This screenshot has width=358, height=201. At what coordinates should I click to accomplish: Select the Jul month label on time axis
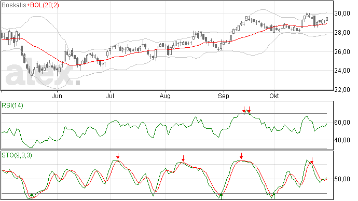coord(110,96)
